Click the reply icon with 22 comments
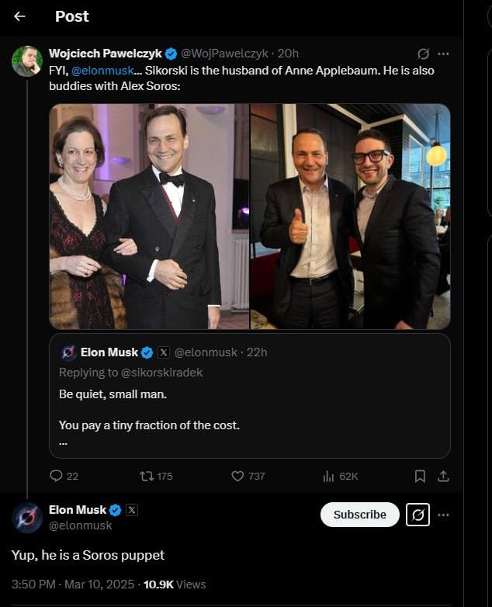The width and height of the screenshot is (492, 607). click(x=56, y=476)
